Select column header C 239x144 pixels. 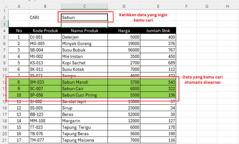point(84,6)
